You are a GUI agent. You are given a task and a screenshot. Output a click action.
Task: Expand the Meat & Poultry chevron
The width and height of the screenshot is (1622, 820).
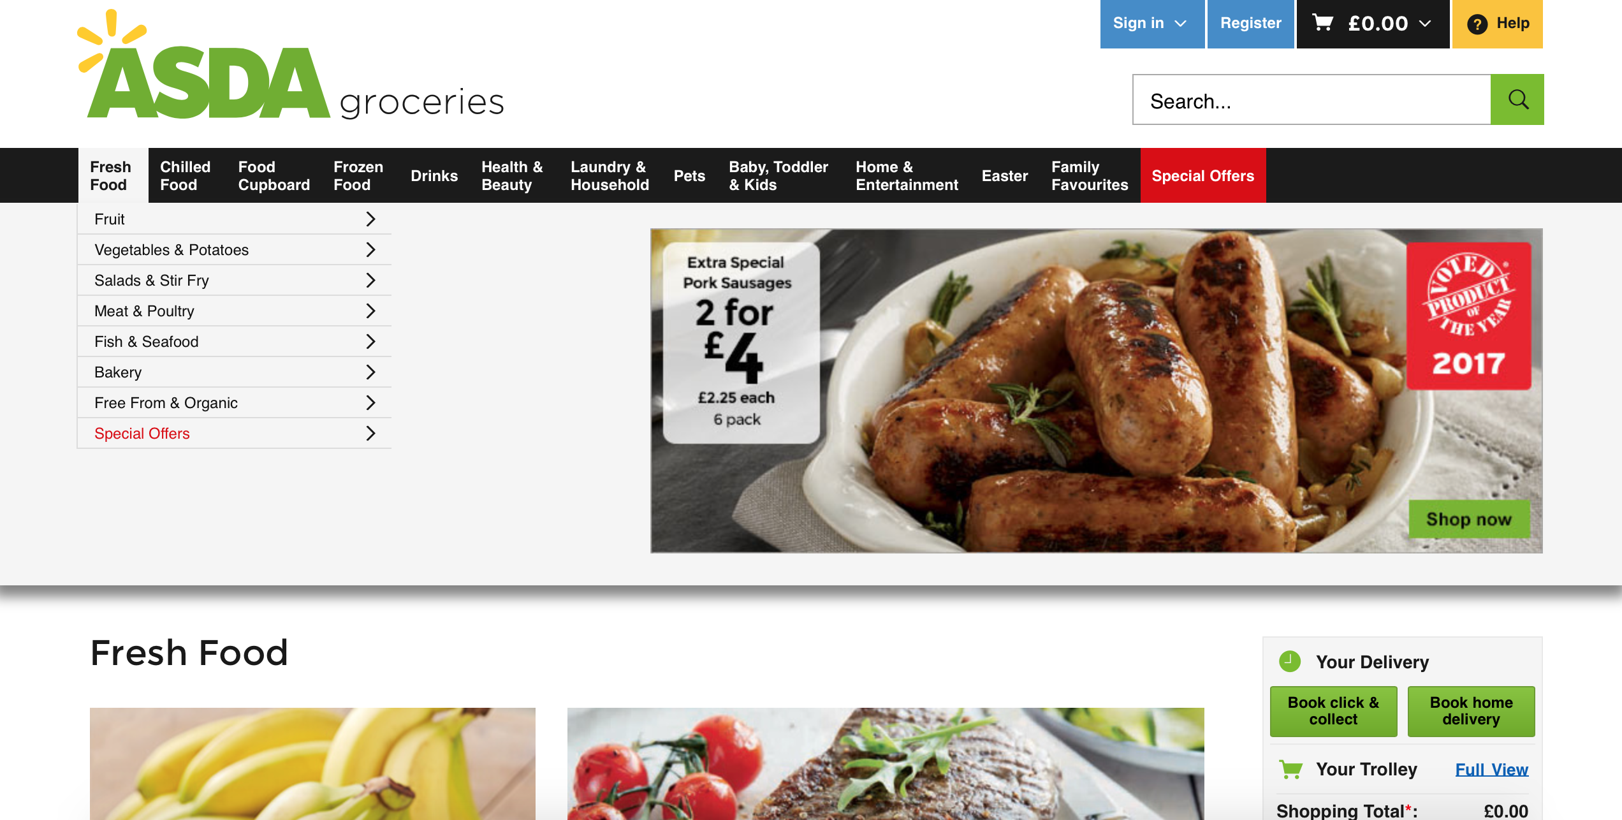pos(370,311)
